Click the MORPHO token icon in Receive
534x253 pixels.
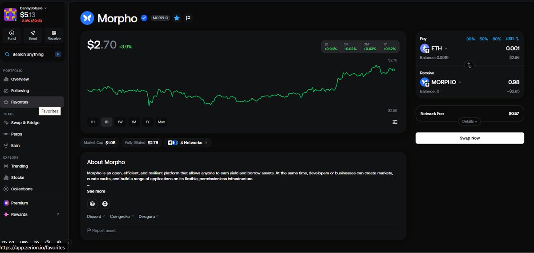click(x=425, y=82)
